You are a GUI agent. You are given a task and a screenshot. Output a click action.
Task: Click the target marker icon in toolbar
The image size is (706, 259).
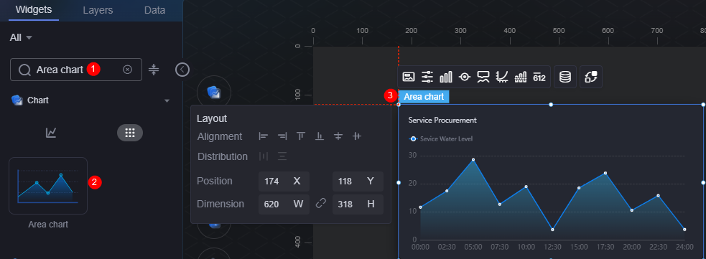(x=465, y=77)
